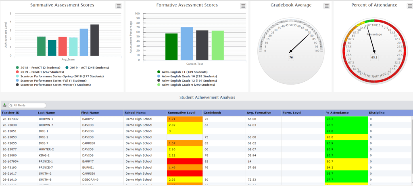Image resolution: width=413 pixels, height=186 pixels.
Task: Toggle the Achv-English Grade 9 legend entry
Action: click(188, 85)
